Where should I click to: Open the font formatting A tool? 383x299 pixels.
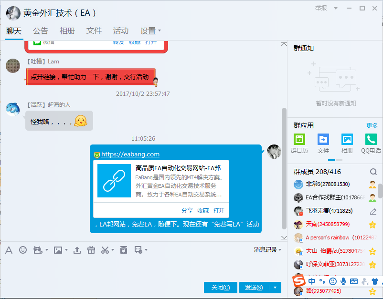9,250
